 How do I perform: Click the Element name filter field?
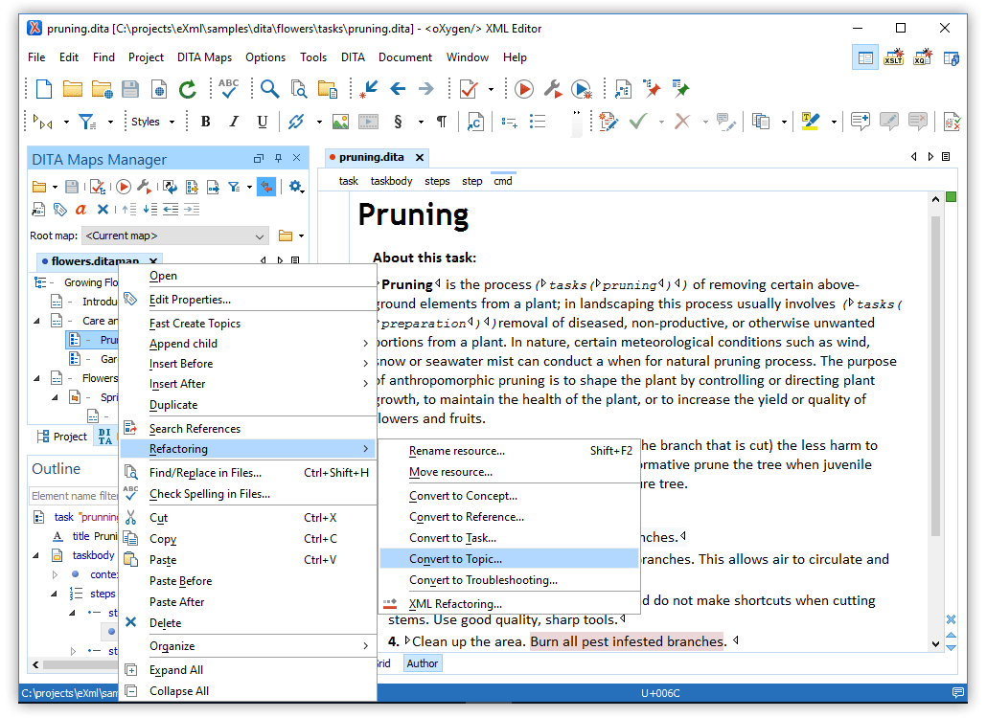pyautogui.click(x=74, y=496)
